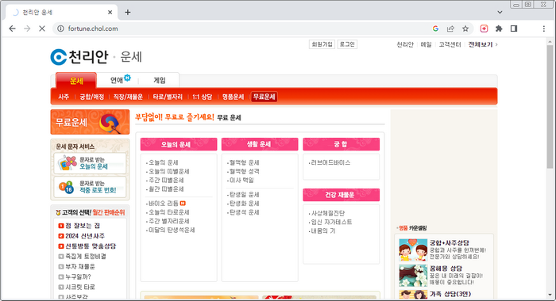Screen dimensions: 556x301
Task: Open the 족집게 토정비결 ranking item
Action: click(86, 257)
